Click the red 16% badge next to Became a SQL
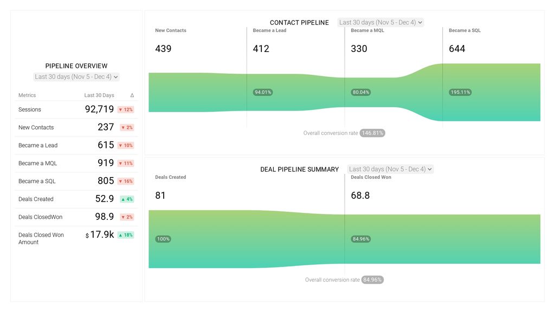Screen dimensions: 555x312 (126, 181)
